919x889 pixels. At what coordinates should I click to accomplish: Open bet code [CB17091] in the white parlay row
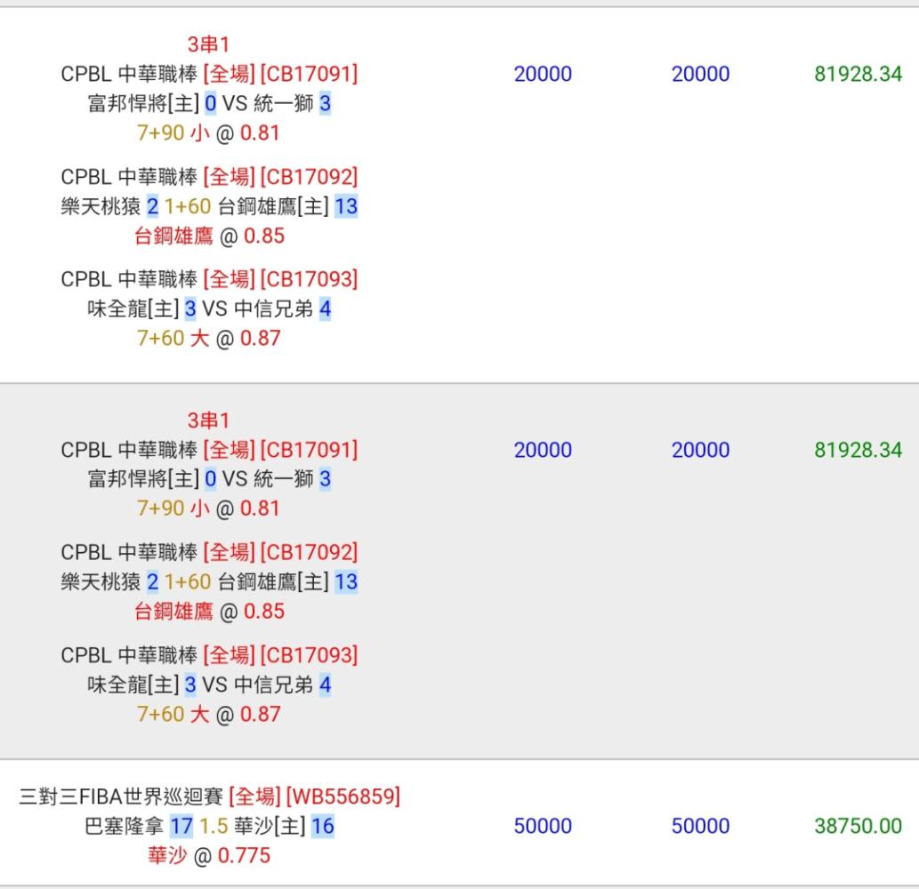pyautogui.click(x=309, y=74)
